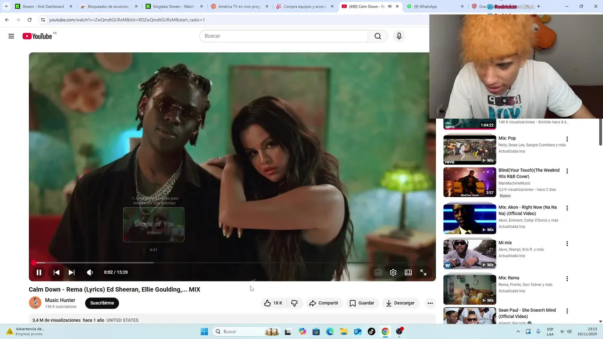Mute the Calm Down tab audio
The image size is (603, 339).
pyautogui.click(x=390, y=7)
